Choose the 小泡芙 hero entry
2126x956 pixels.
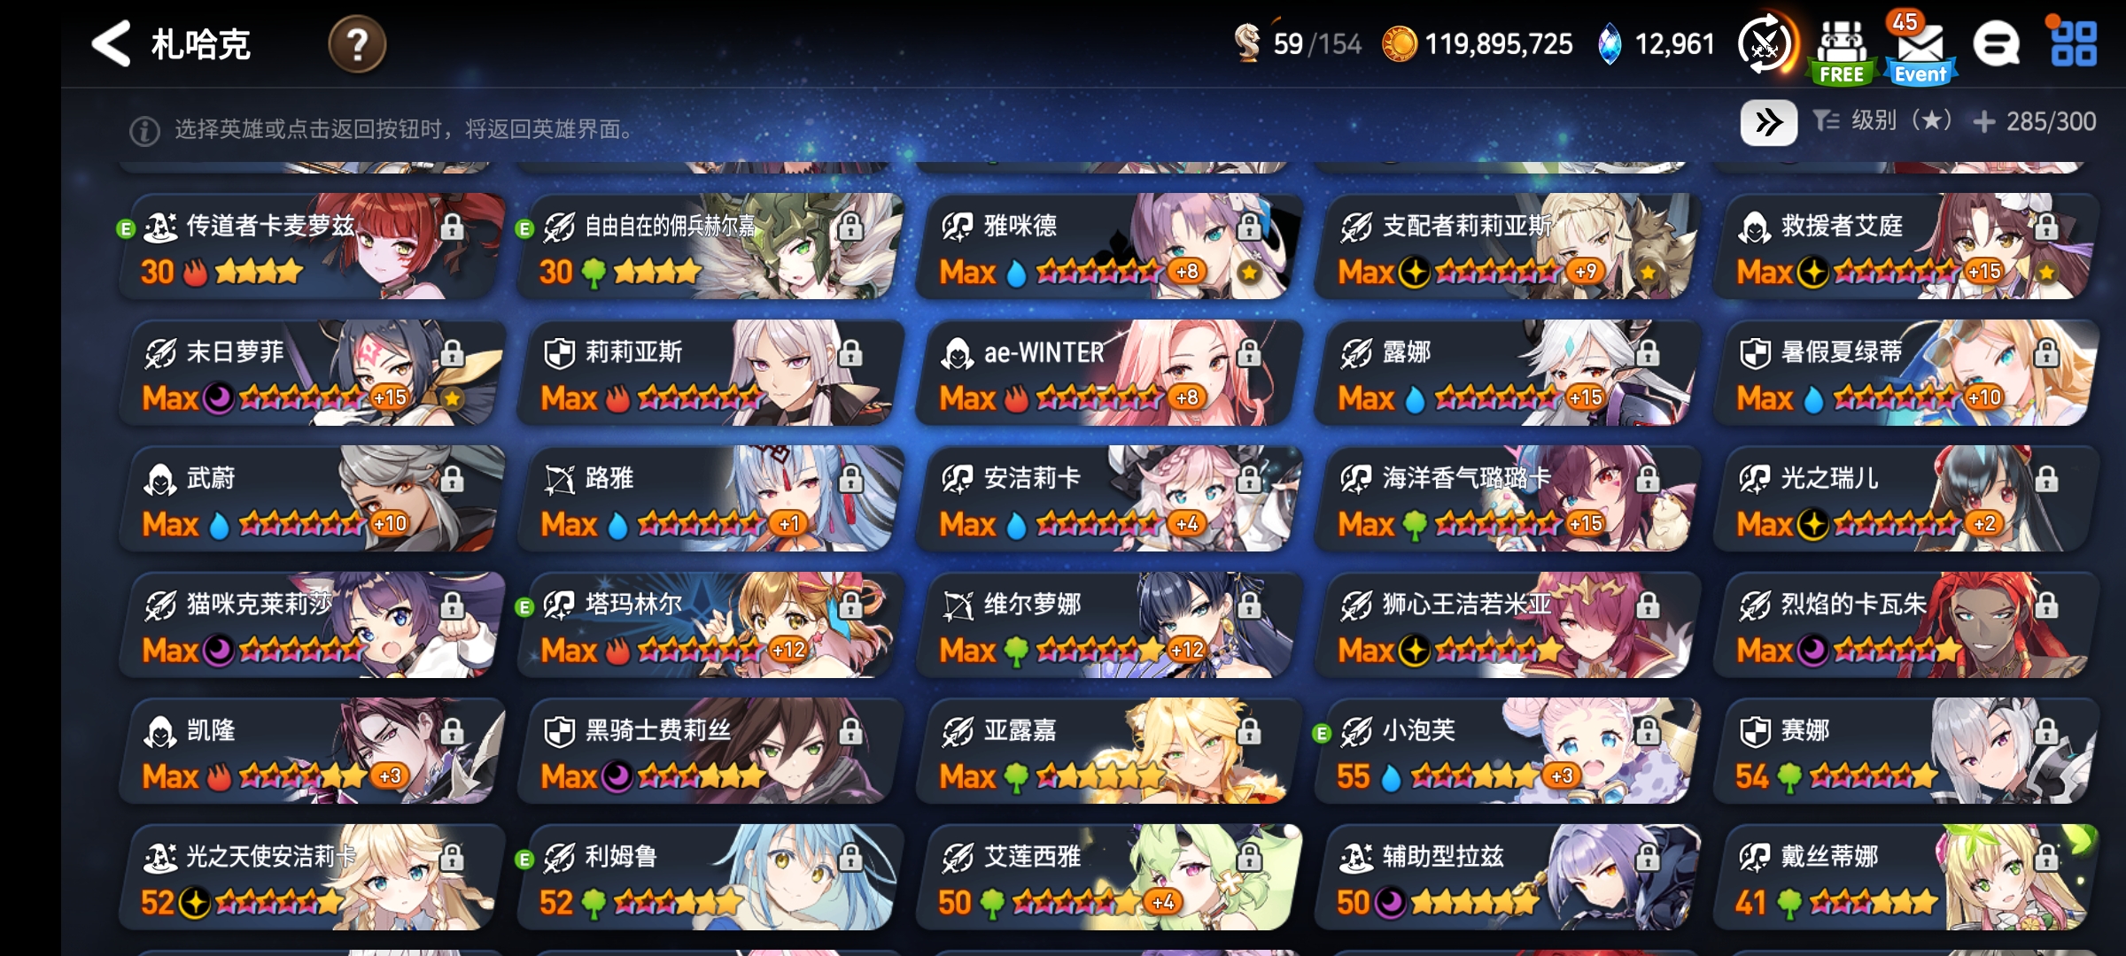[1508, 751]
